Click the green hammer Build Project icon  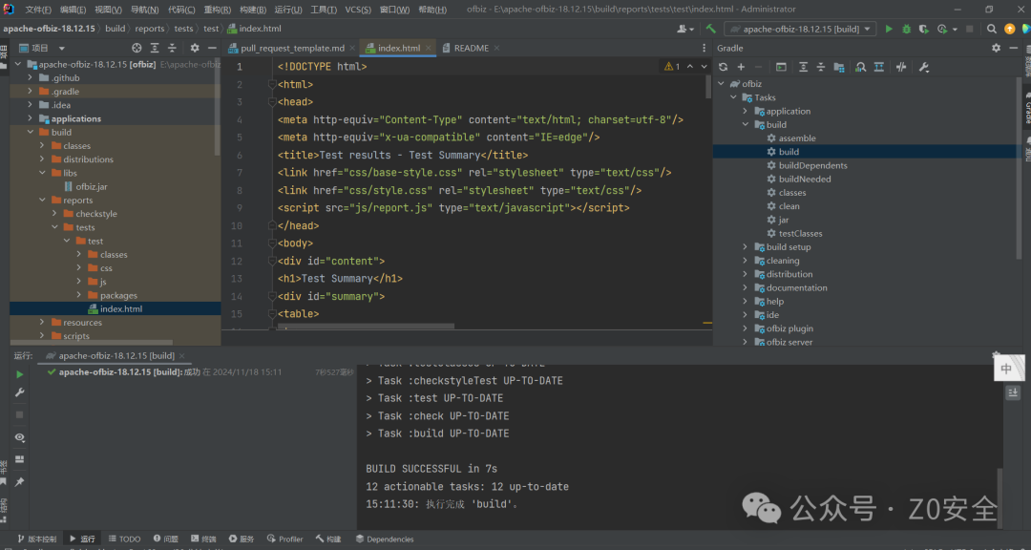711,29
